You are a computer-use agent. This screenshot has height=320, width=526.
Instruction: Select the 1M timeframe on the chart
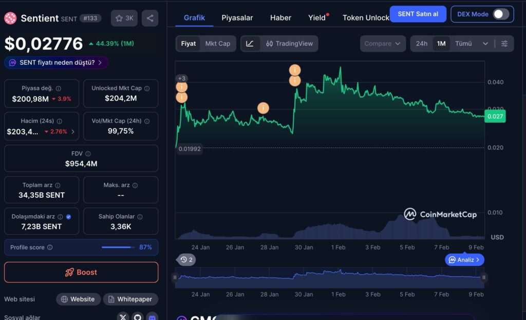tap(440, 44)
